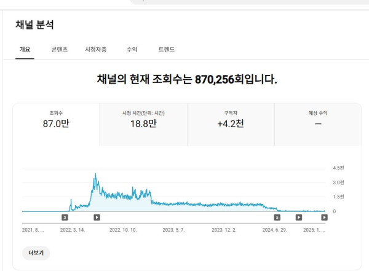The image size is (369, 271).
Task: Open the 수익 revenue tab
Action: 132,49
